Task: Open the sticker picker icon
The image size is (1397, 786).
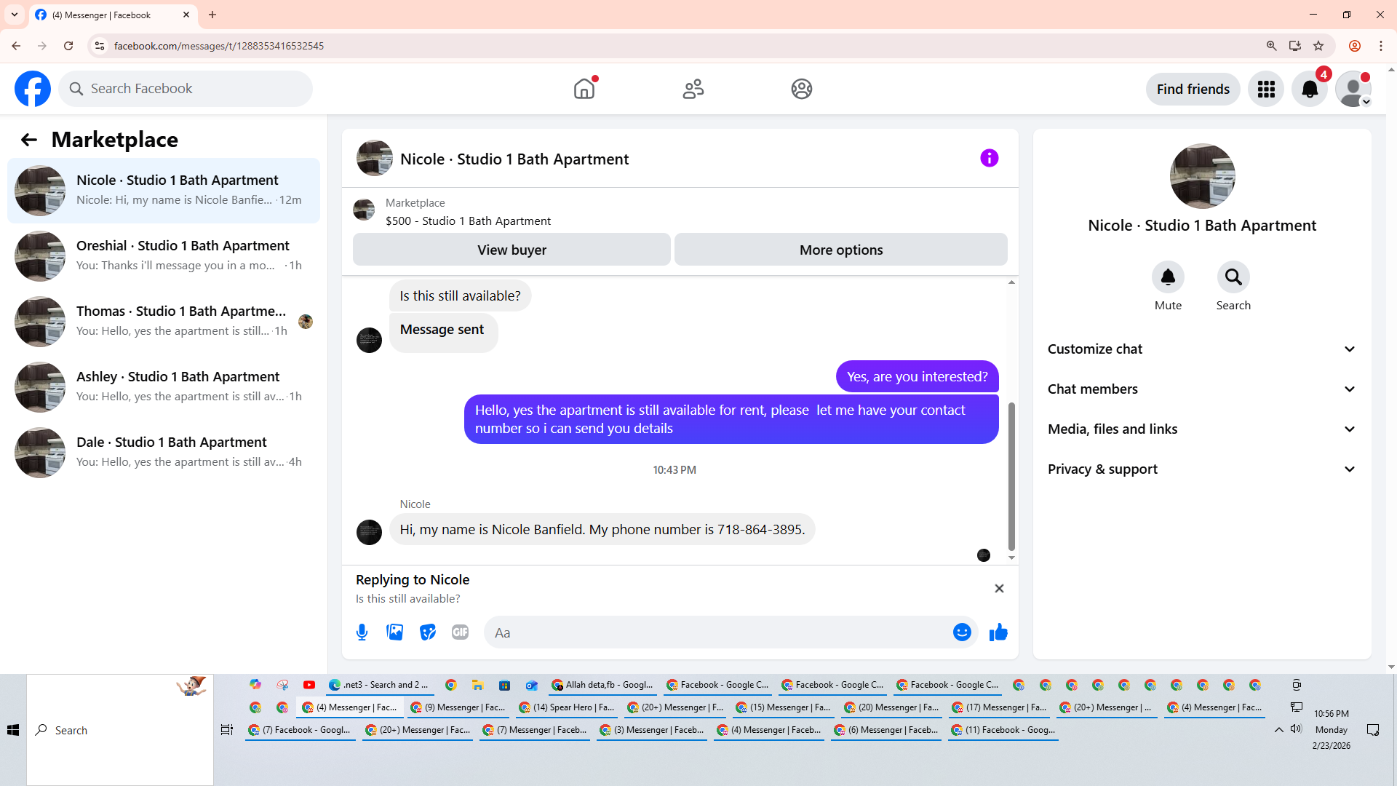Action: pyautogui.click(x=427, y=632)
